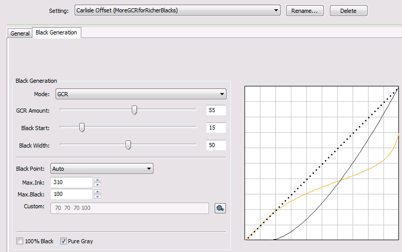Enable the 100% Black checkbox

[20, 241]
